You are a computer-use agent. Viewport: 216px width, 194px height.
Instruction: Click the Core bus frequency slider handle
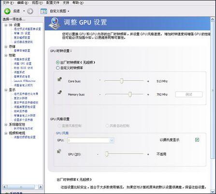click(x=122, y=81)
